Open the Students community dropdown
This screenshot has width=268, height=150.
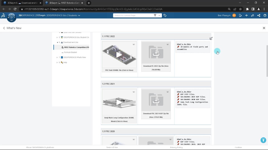tap(79, 15)
